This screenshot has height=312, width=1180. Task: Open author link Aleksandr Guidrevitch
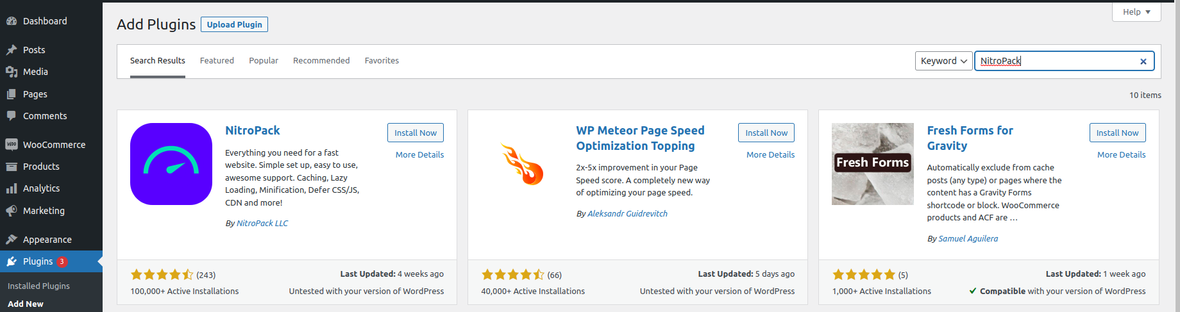coord(627,214)
